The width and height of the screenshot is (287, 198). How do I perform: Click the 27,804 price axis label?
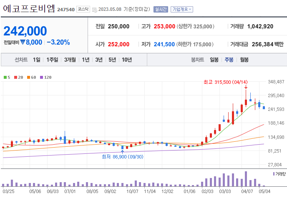[x=275, y=165]
